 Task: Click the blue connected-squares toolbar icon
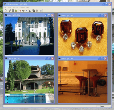point(27,11)
